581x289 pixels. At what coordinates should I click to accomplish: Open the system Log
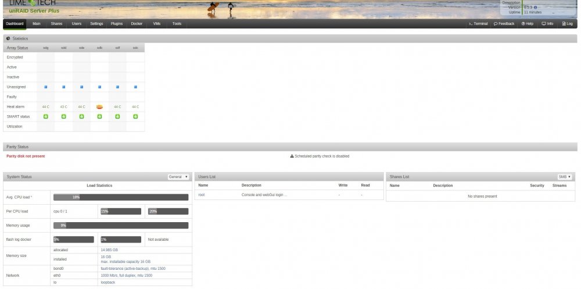pyautogui.click(x=567, y=24)
